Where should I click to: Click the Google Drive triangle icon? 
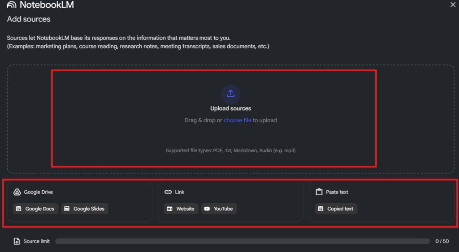(17, 192)
